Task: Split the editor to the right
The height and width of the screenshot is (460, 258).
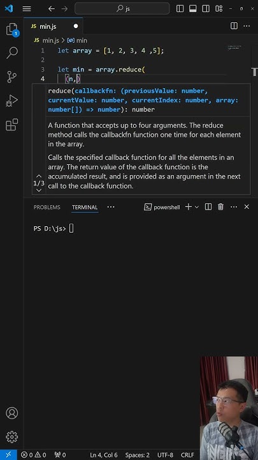Action: click(x=234, y=26)
